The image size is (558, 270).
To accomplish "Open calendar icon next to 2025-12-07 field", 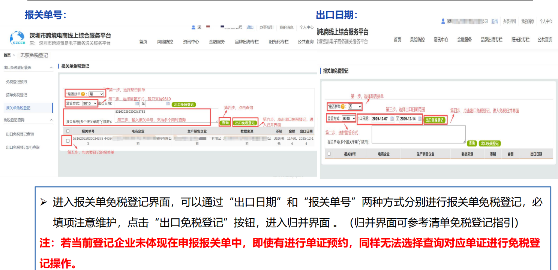I will (x=392, y=119).
